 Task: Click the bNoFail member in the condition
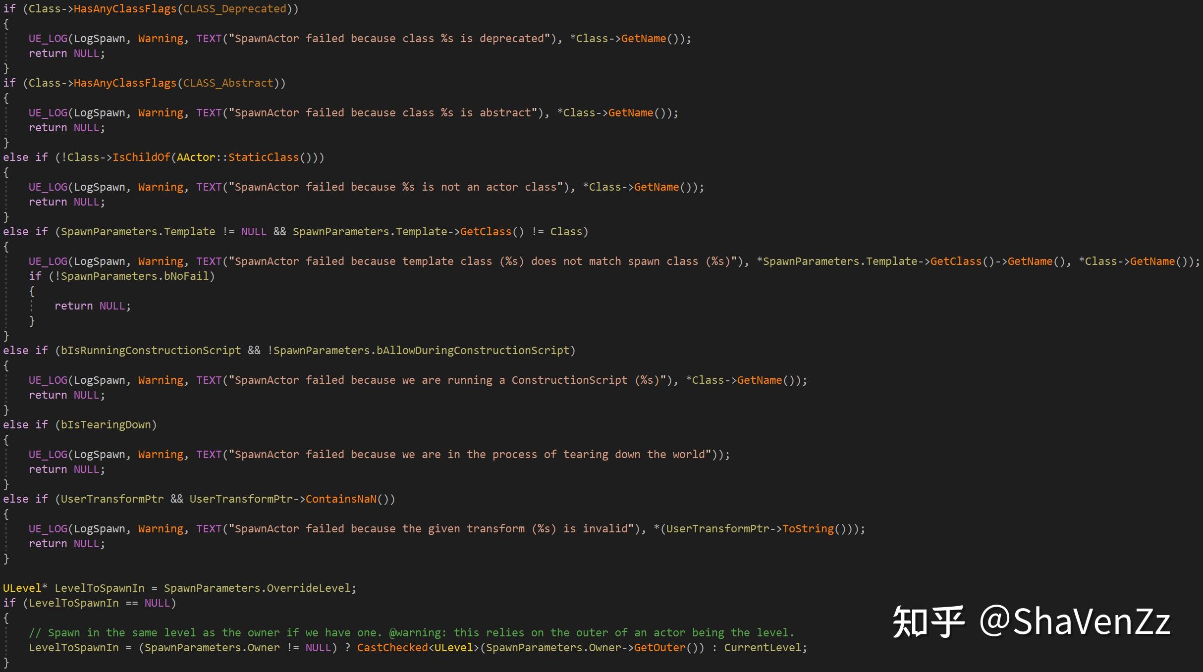click(187, 276)
